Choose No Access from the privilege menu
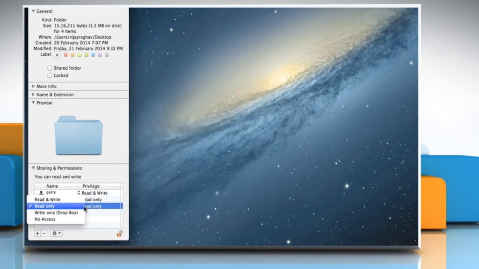This screenshot has width=479, height=269. click(x=44, y=219)
